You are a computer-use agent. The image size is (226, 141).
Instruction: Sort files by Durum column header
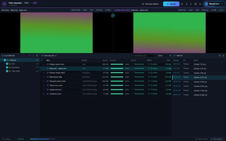click(133, 60)
